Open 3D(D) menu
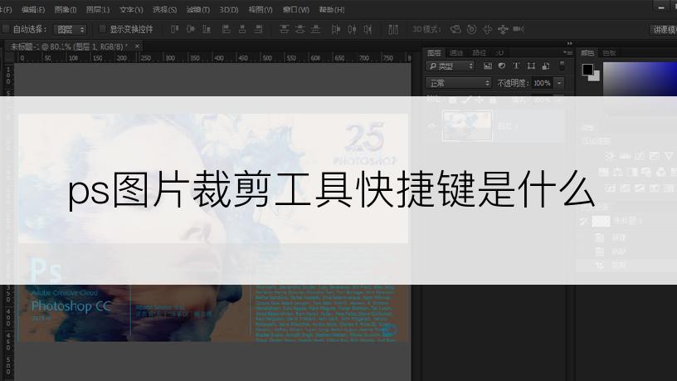This screenshot has height=381, width=677. click(x=229, y=9)
